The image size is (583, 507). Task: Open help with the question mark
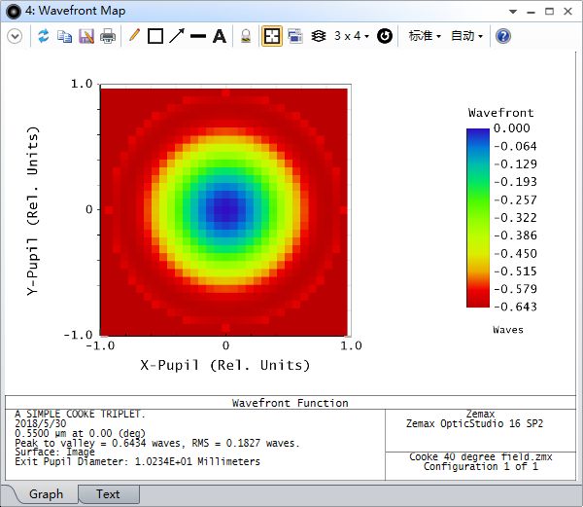point(503,36)
